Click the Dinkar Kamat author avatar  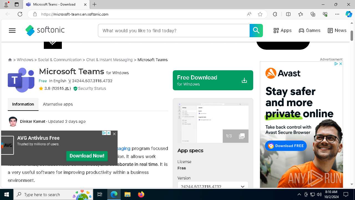[x=13, y=121]
